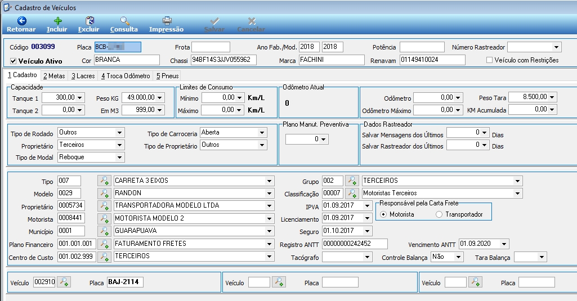Open the lookup icon next to Modelo 0029

[x=105, y=193]
